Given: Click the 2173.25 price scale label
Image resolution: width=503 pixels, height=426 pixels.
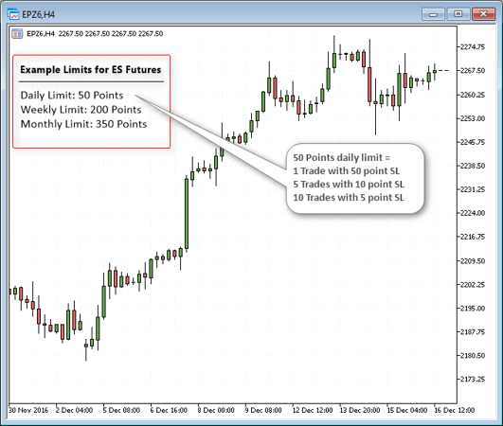Looking at the screenshot, I should click(x=473, y=380).
